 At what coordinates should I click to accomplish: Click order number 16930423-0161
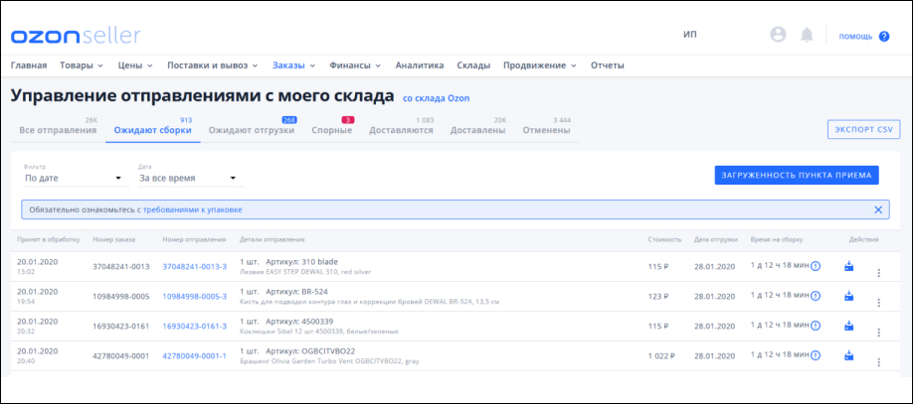click(x=121, y=326)
